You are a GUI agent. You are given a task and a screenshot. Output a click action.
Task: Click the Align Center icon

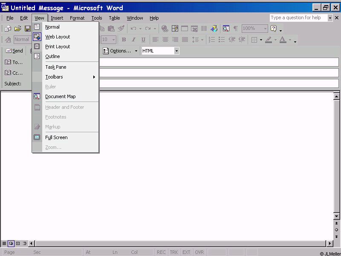pyautogui.click(x=165, y=40)
